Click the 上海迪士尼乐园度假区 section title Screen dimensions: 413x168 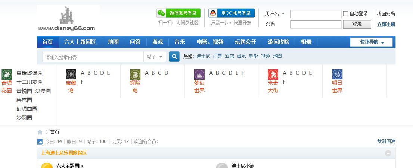pyautogui.click(x=64, y=153)
